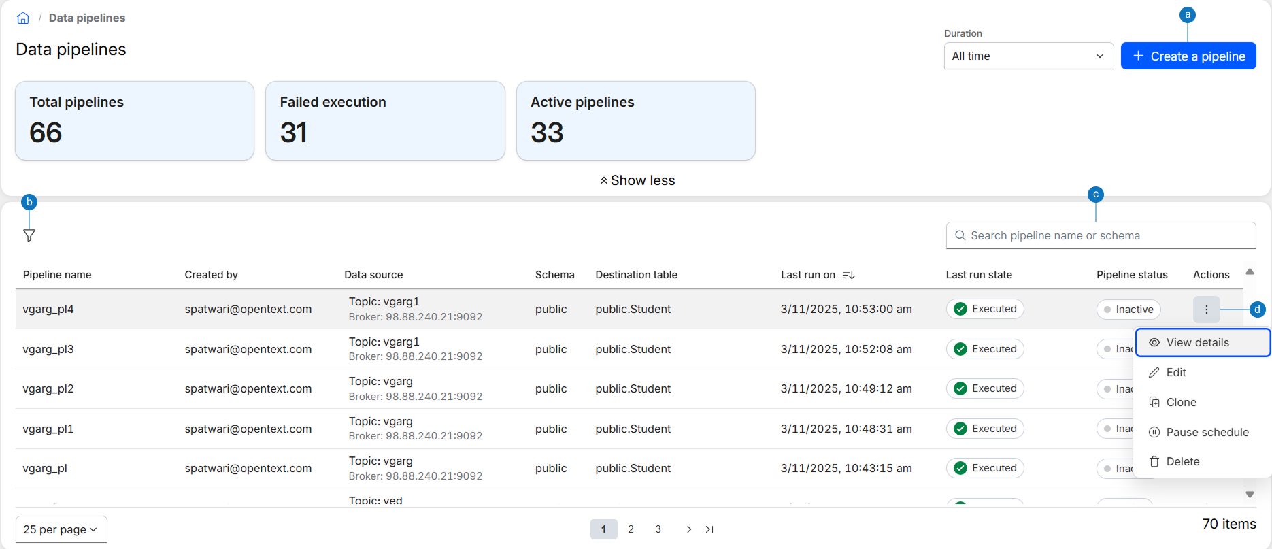Click the Last run on column header
The height and width of the screenshot is (549, 1272).
click(808, 275)
